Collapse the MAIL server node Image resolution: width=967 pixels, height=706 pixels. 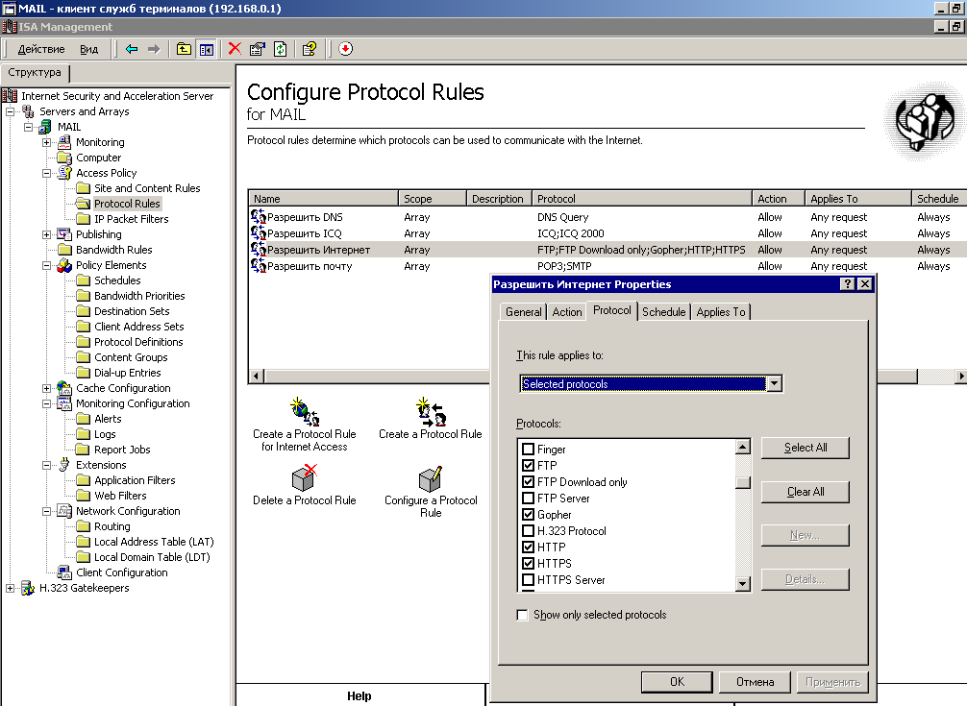click(x=29, y=127)
